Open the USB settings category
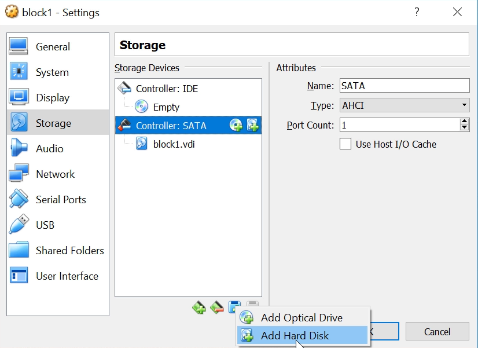 pyautogui.click(x=45, y=225)
